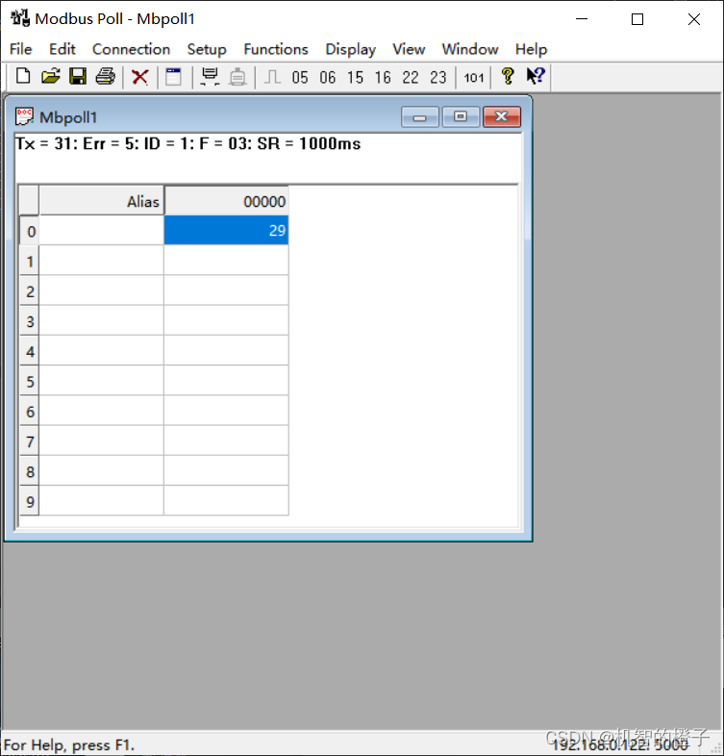The image size is (724, 756).
Task: Click the 'For Help, press F1.' status text
Action: coord(69,744)
